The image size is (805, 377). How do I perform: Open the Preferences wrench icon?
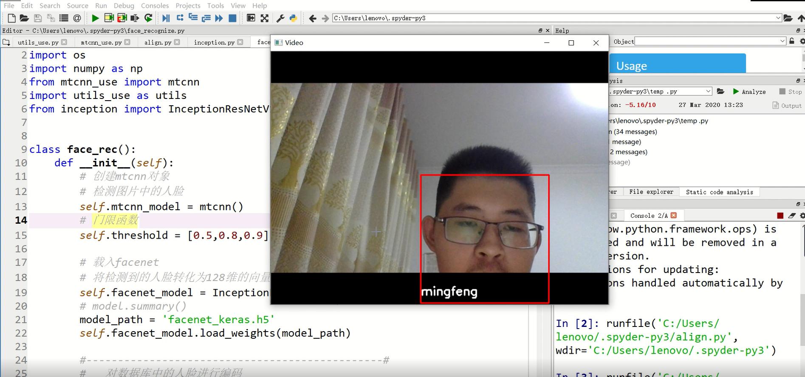coord(280,18)
